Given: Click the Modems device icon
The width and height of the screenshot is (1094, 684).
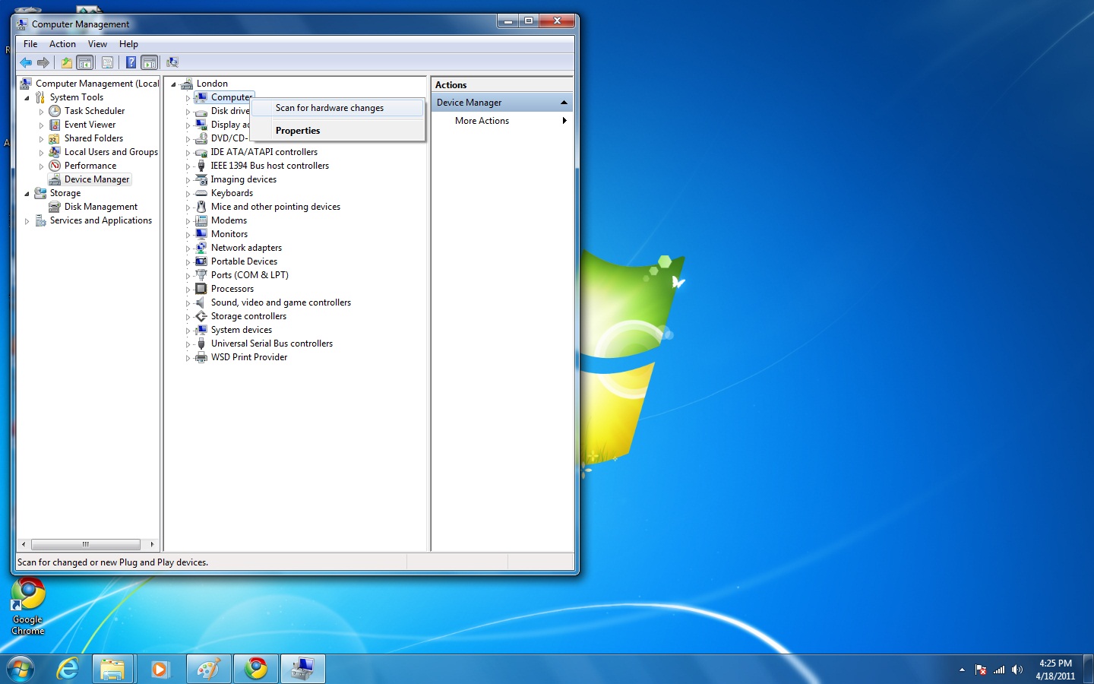Looking at the screenshot, I should tap(201, 220).
